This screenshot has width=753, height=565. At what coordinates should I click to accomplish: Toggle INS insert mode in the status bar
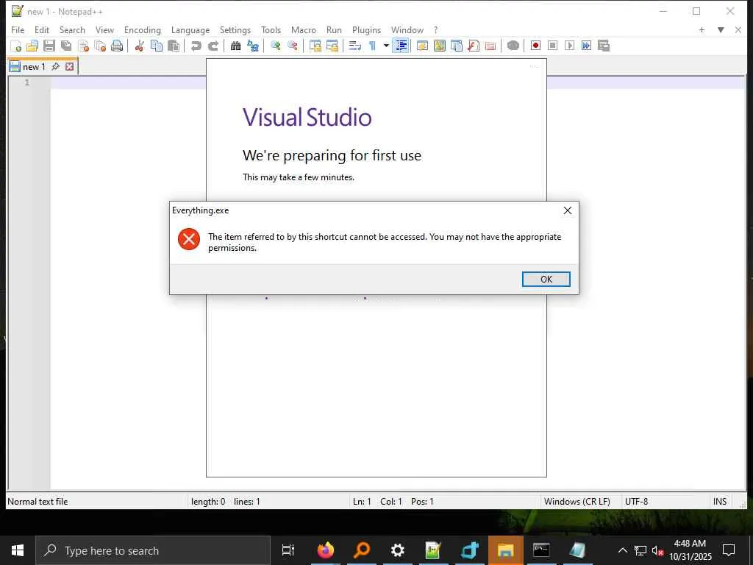719,502
